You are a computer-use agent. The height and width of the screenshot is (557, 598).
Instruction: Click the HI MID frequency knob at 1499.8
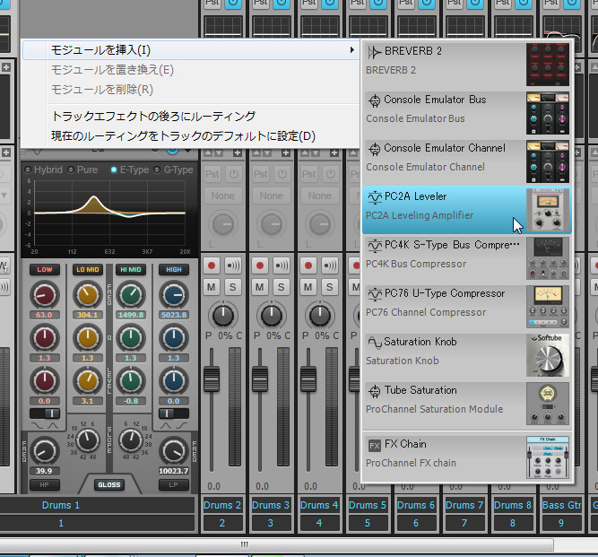131,295
